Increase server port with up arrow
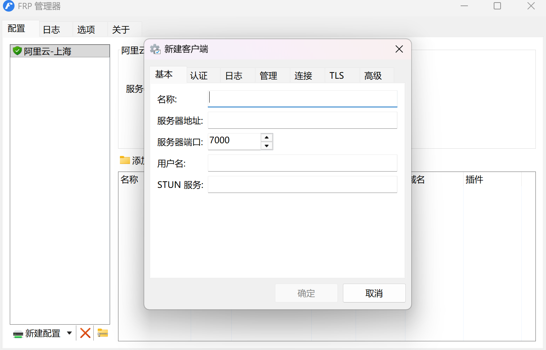This screenshot has height=350, width=546. tap(267, 137)
